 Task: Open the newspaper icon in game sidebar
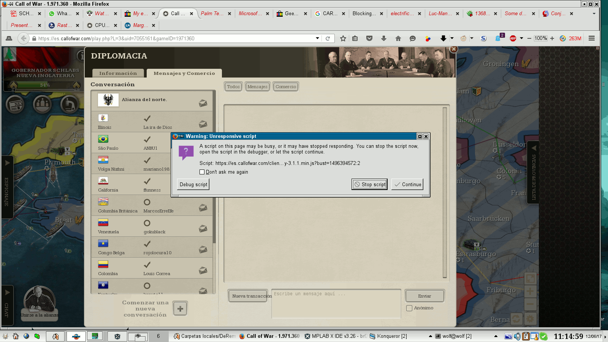16,104
